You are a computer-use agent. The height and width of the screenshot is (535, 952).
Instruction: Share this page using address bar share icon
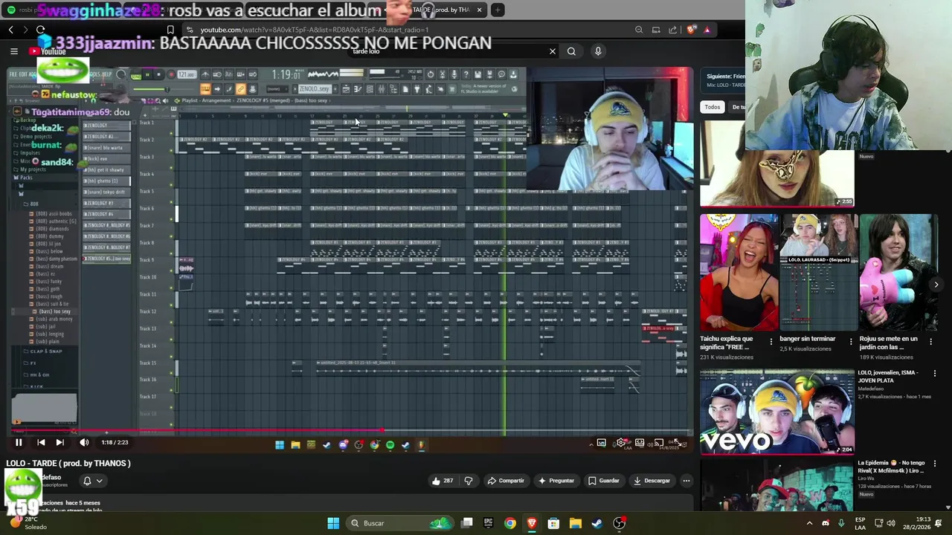(673, 30)
